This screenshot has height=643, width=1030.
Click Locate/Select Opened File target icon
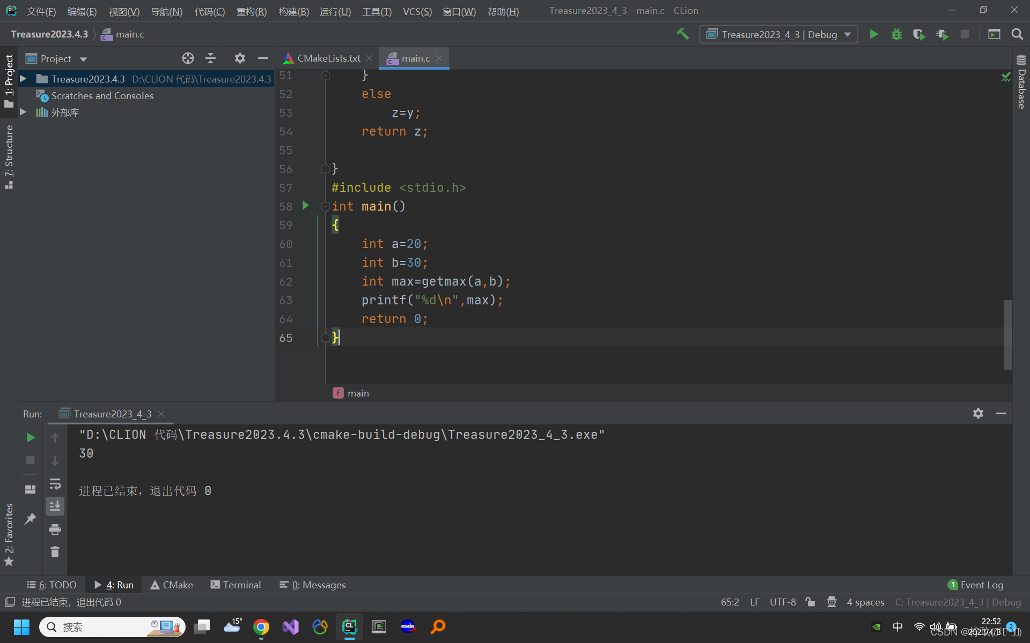coord(188,58)
